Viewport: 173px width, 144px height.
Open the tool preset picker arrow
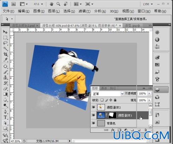[x=12, y=19]
